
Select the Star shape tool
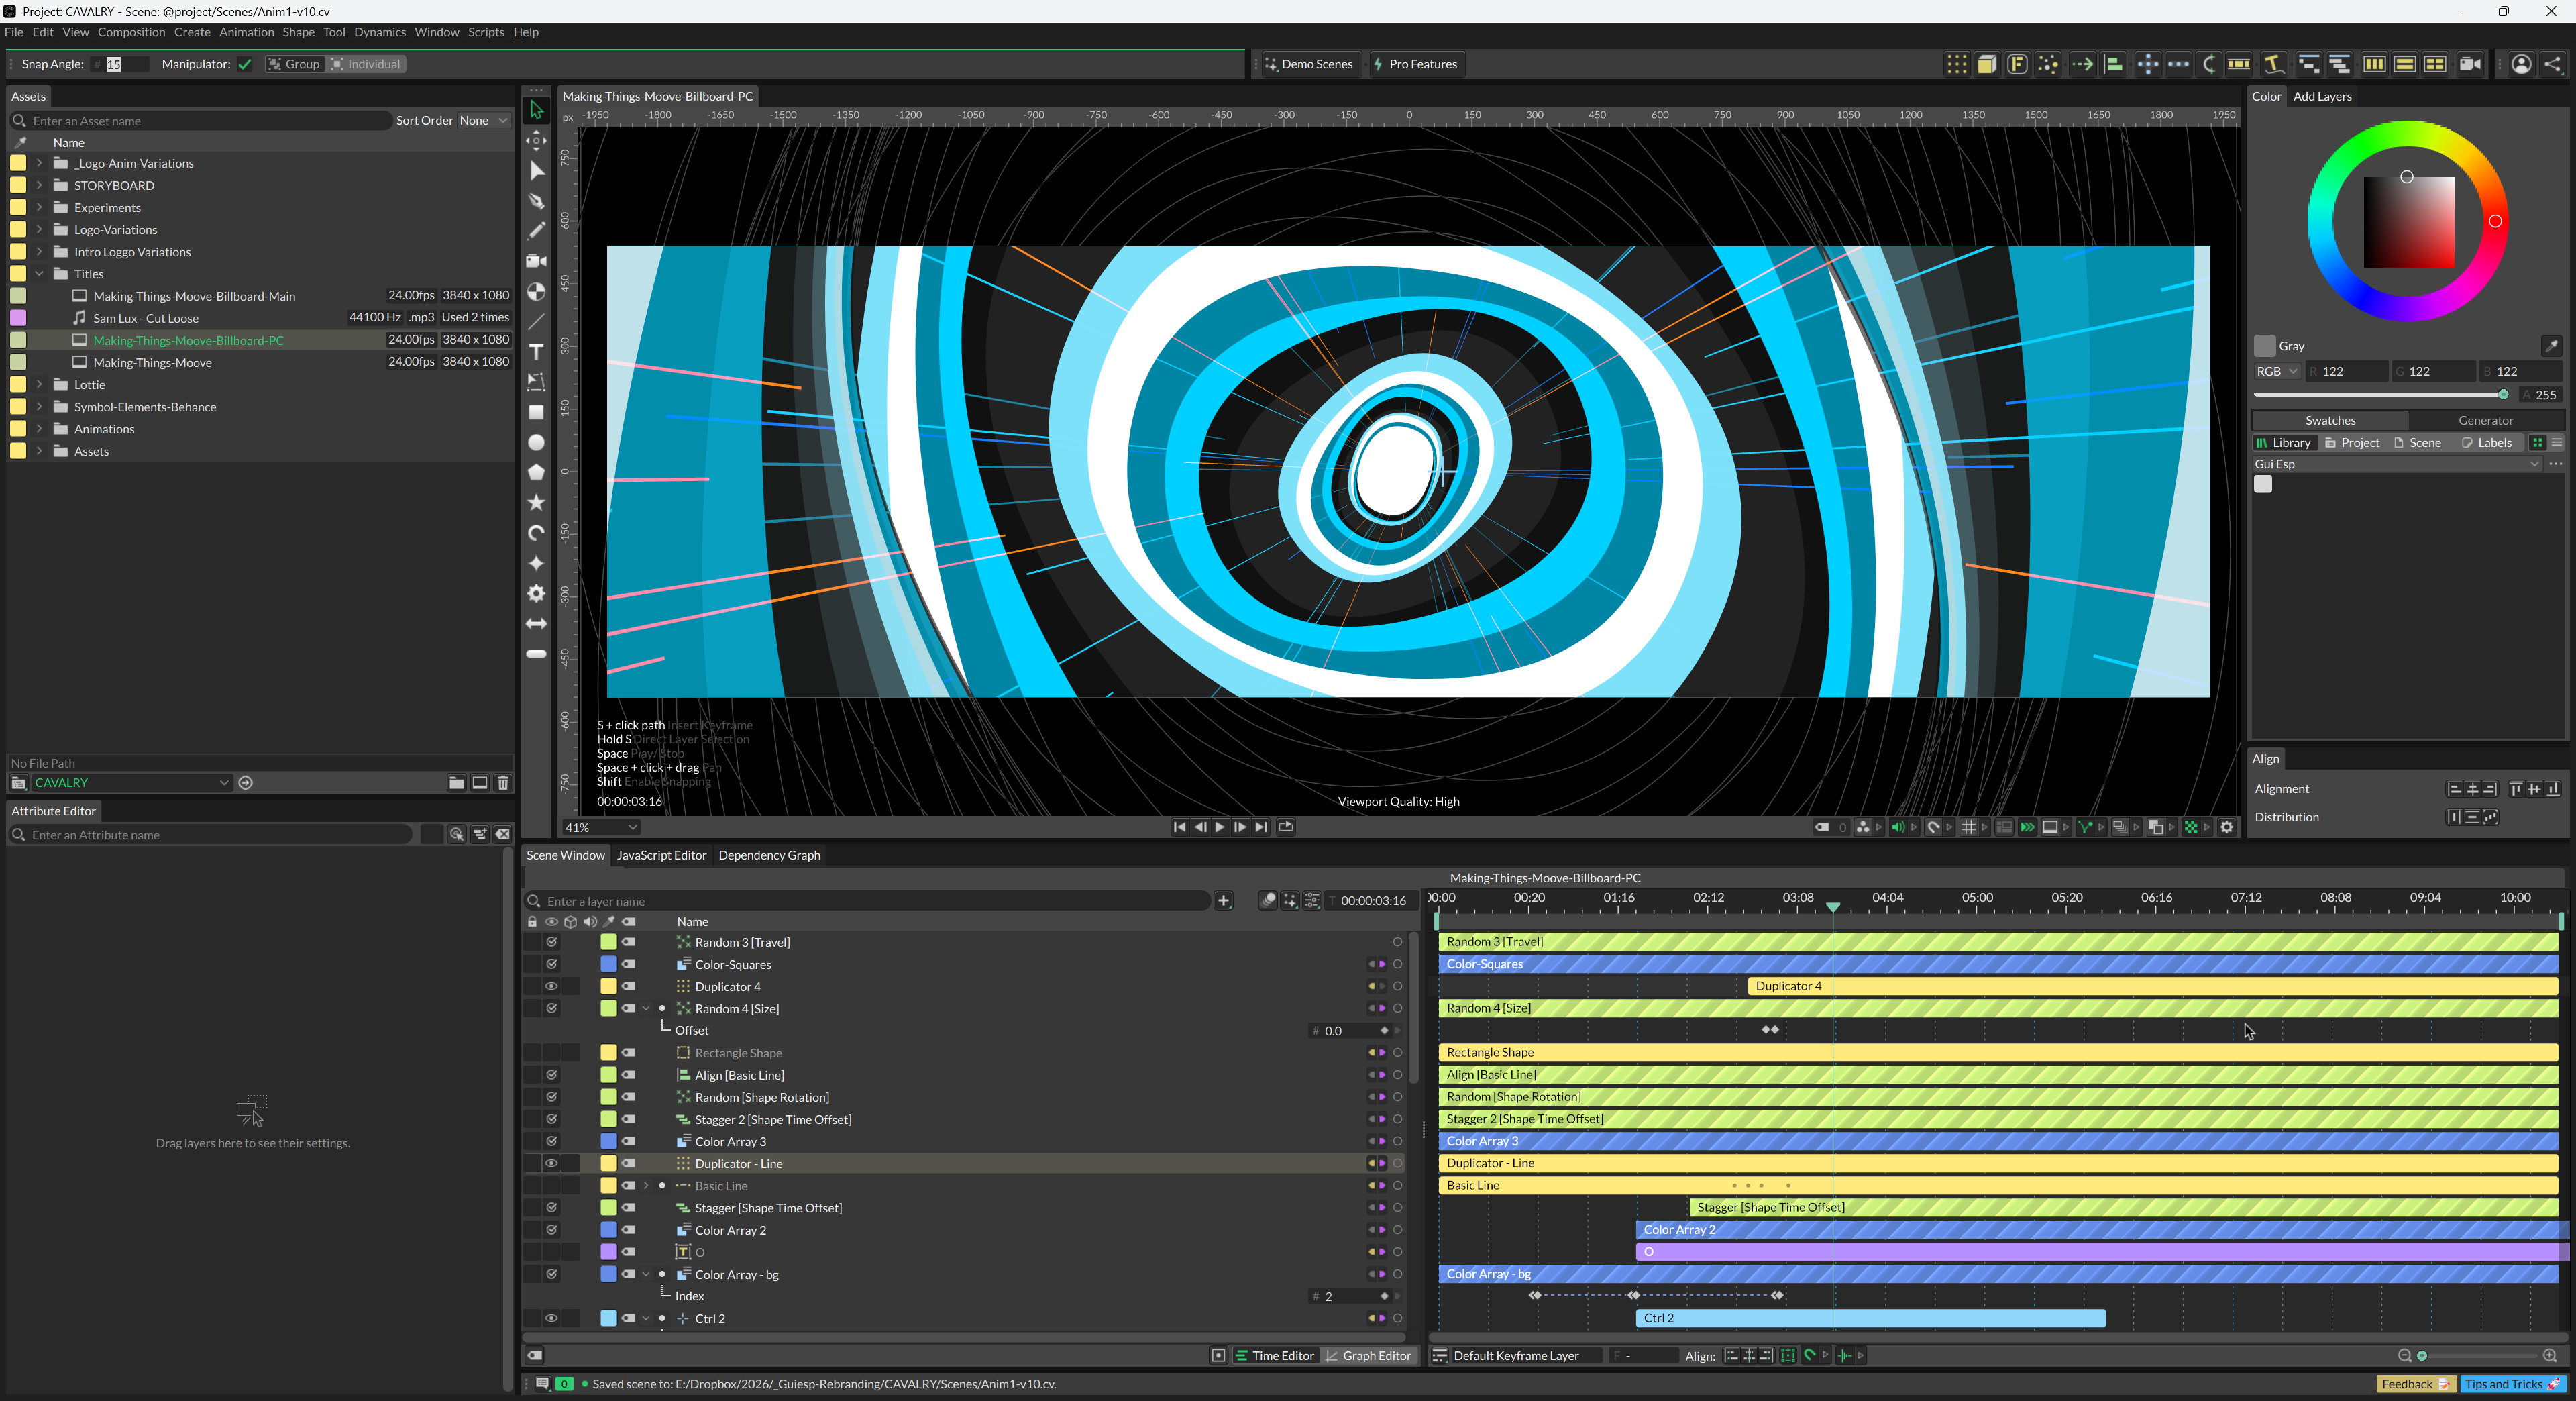(536, 502)
